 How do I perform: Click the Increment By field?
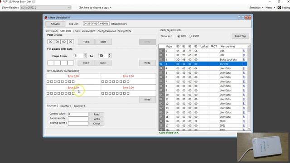pyautogui.click(x=78, y=119)
